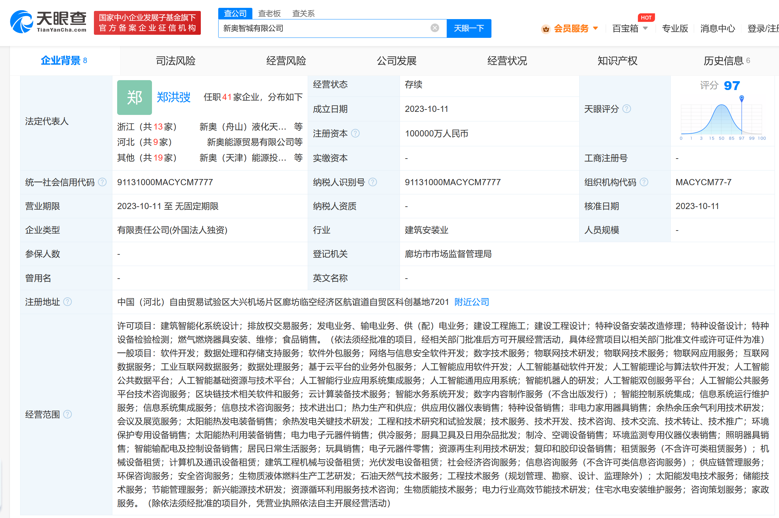Screen dimensions: 779x518
Task: Open the help icon next to 经营范围
Action: (68, 414)
